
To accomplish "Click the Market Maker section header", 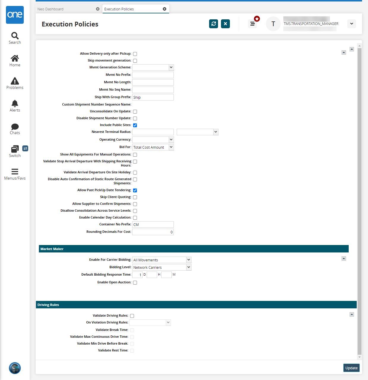I will 194,249.
